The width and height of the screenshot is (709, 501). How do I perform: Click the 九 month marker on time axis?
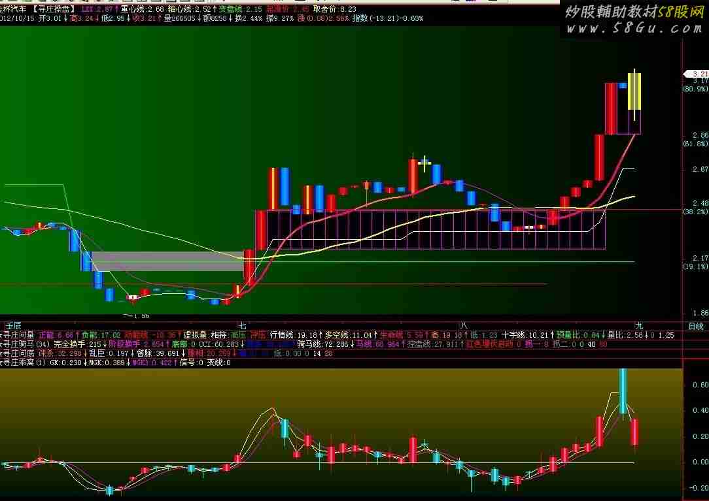(639, 326)
